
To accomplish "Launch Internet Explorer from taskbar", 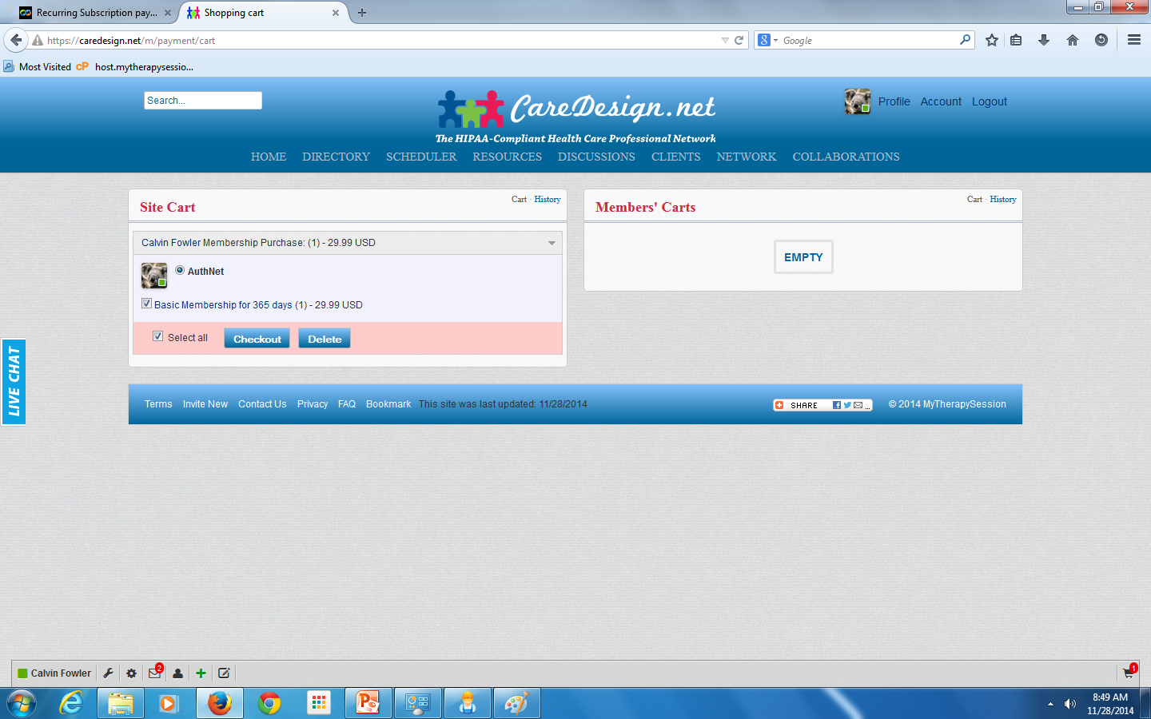I will (x=71, y=704).
